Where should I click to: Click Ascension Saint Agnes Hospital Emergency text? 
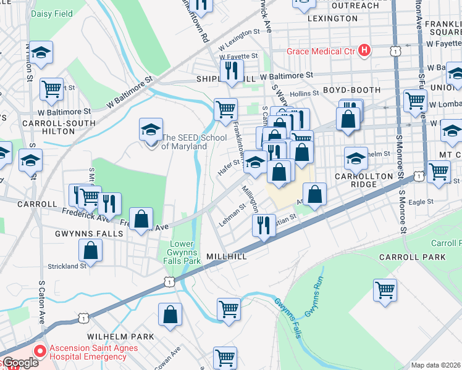(94, 352)
